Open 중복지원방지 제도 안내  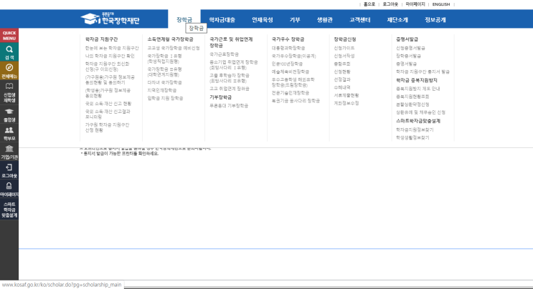(x=418, y=89)
